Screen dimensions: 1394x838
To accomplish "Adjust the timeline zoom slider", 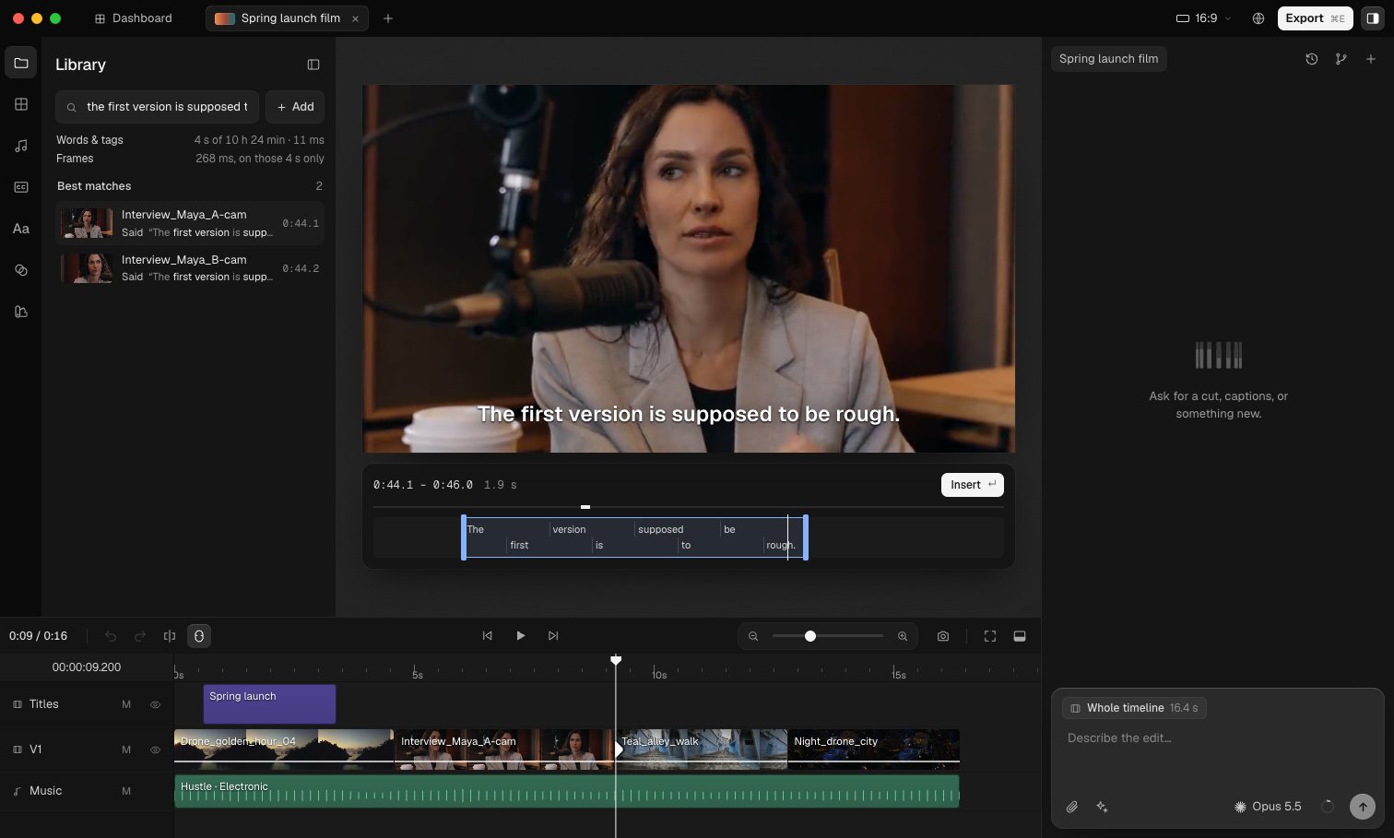I will click(x=828, y=636).
